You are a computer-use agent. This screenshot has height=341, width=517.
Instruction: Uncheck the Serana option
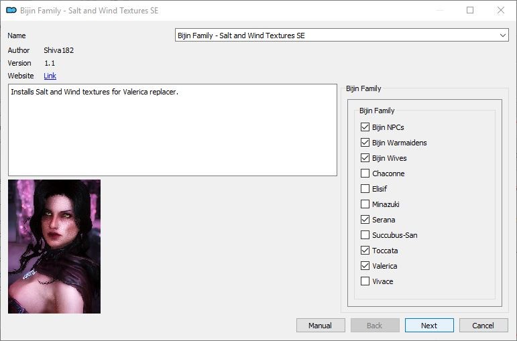coord(365,220)
